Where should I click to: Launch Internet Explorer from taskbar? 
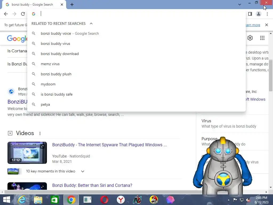point(22,200)
